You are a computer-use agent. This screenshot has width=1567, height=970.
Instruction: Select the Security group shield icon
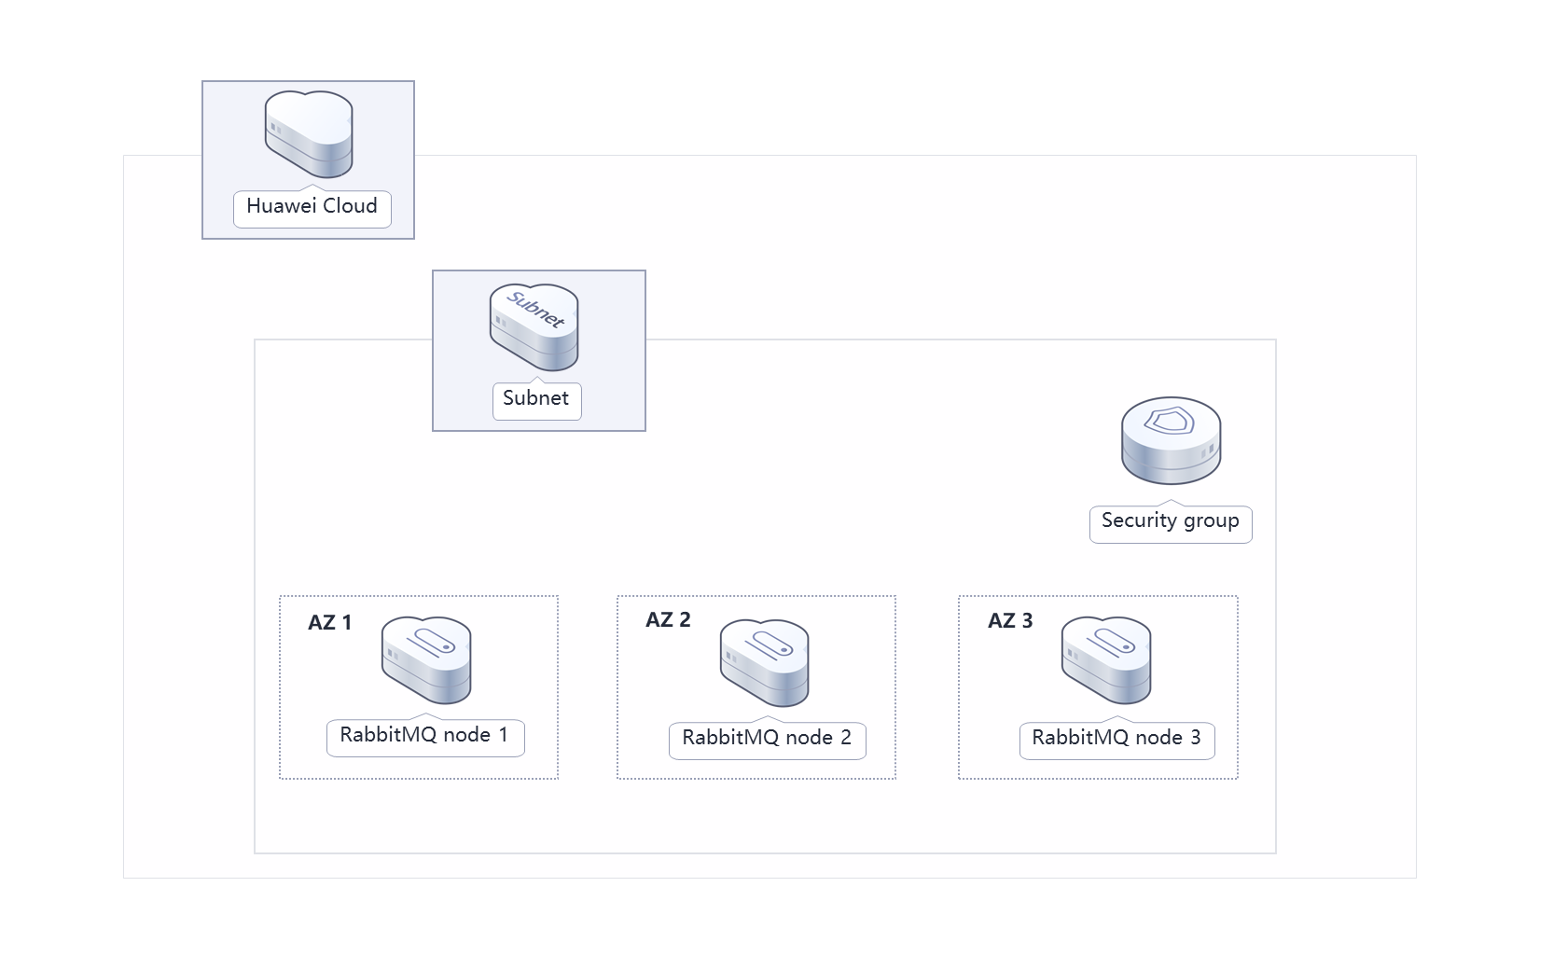click(1171, 438)
